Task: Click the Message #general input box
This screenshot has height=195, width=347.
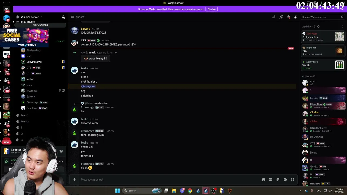Action: pos(168,180)
